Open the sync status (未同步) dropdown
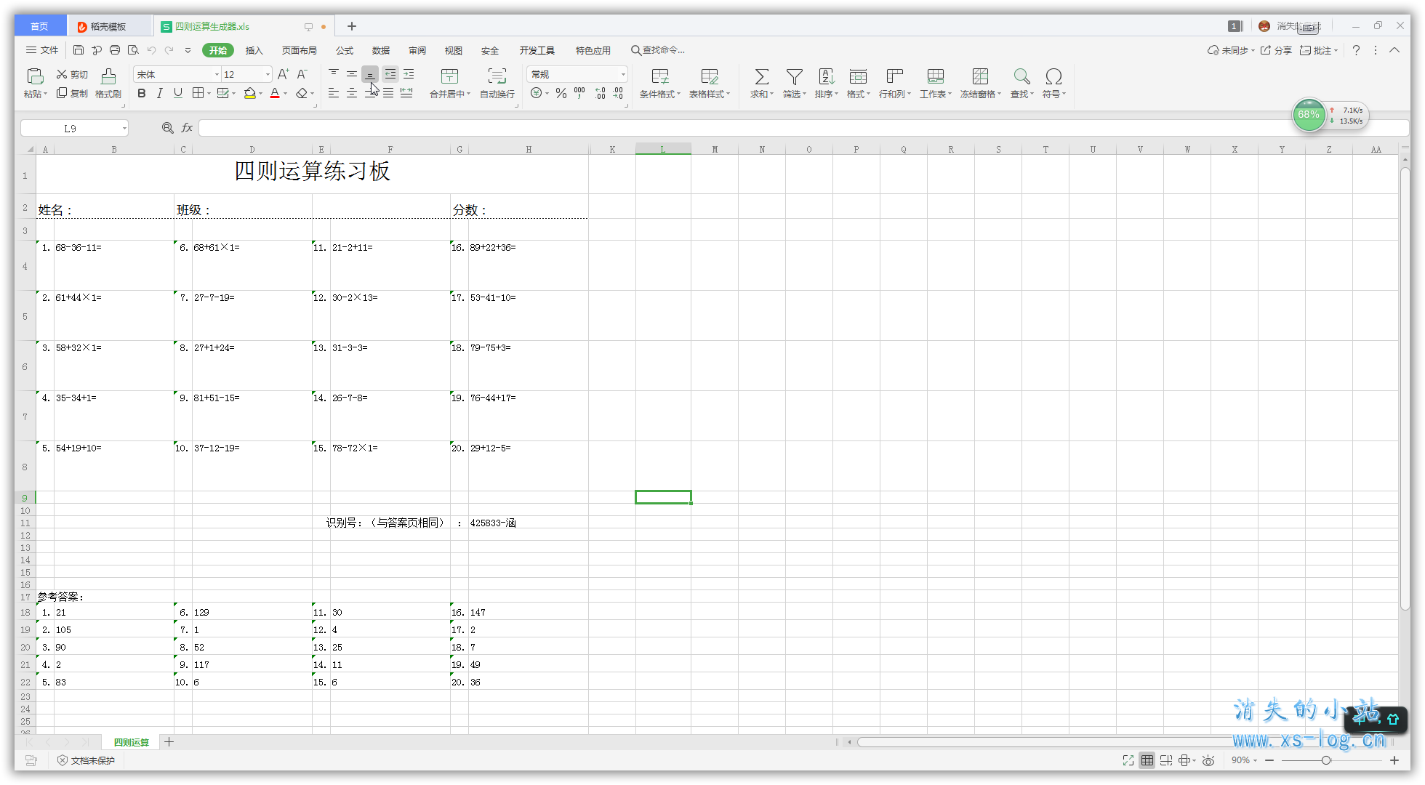Image resolution: width=1425 pixels, height=785 pixels. pyautogui.click(x=1231, y=50)
